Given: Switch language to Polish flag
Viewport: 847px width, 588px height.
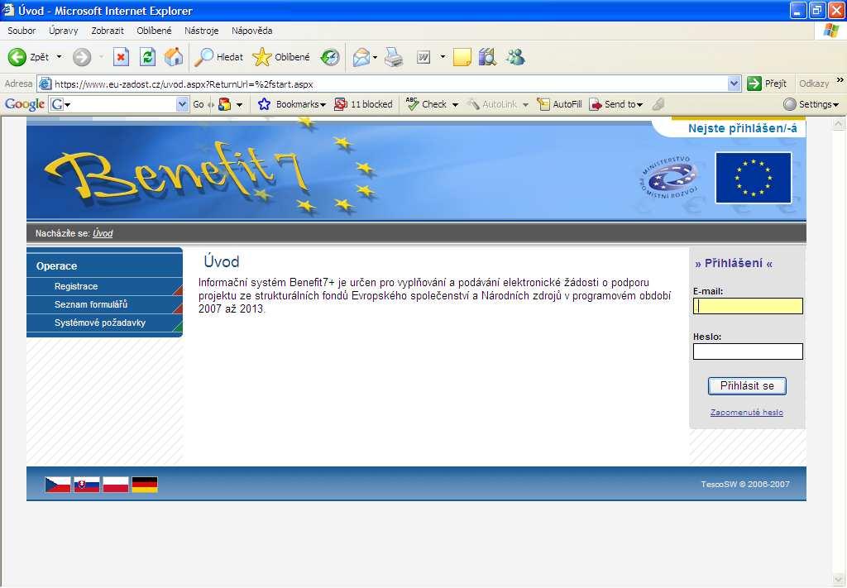Looking at the screenshot, I should pyautogui.click(x=116, y=485).
